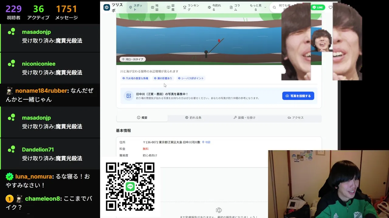Click the red 無料 fee text
389x218 pixels.
[x=146, y=149]
